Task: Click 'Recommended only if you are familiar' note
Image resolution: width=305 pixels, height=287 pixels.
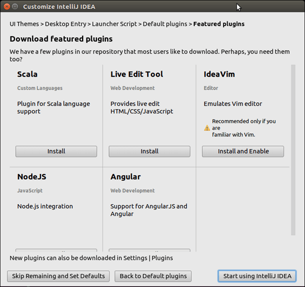Action: [244, 128]
